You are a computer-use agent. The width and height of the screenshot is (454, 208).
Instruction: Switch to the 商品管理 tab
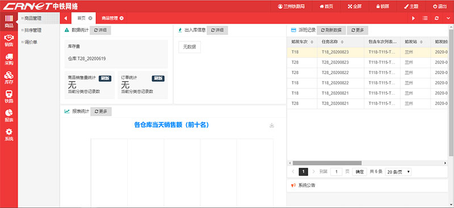coord(110,18)
